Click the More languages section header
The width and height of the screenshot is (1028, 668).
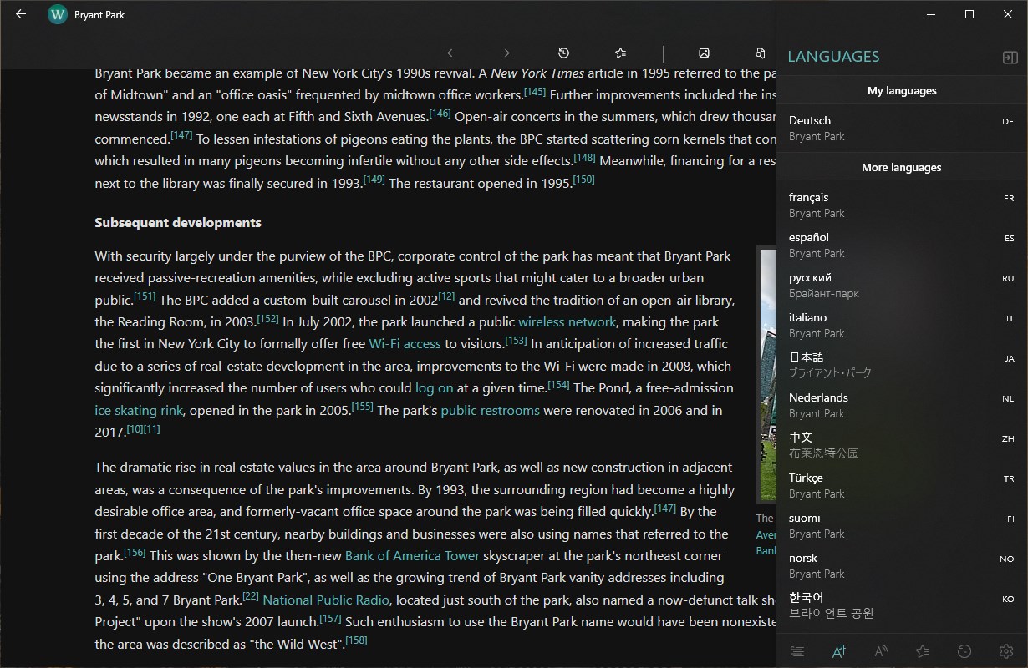(x=902, y=167)
